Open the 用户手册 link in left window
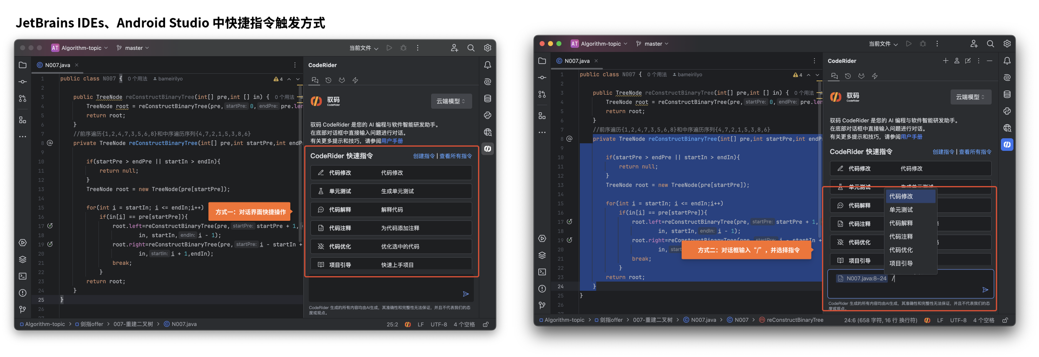This screenshot has width=1039, height=357. [x=392, y=141]
